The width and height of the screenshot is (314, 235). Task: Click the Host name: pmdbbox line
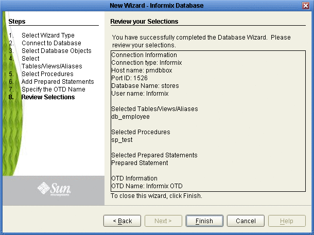(142, 70)
